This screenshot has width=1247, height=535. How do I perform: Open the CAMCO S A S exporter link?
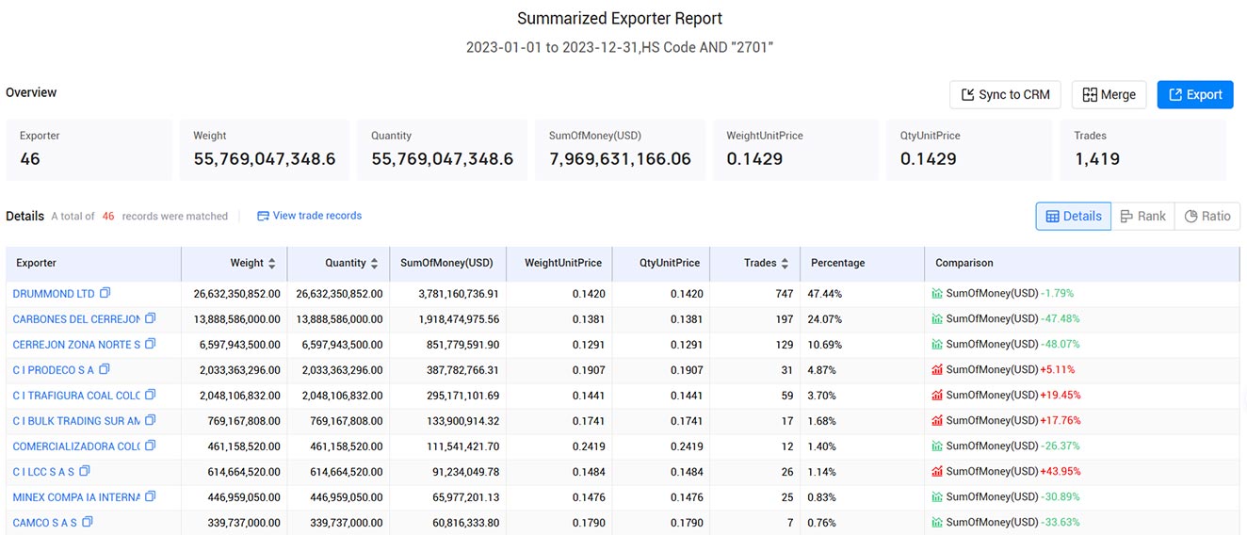click(45, 523)
